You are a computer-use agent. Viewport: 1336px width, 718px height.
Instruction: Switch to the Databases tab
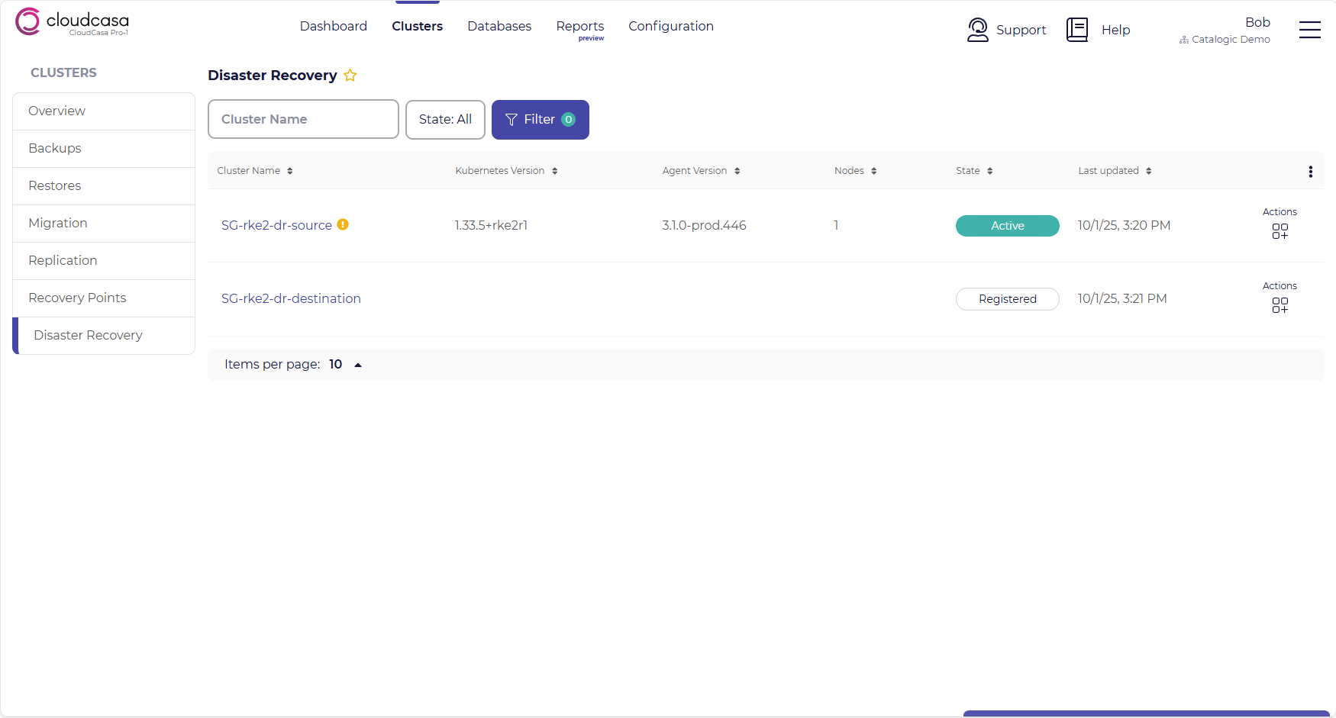coord(499,26)
